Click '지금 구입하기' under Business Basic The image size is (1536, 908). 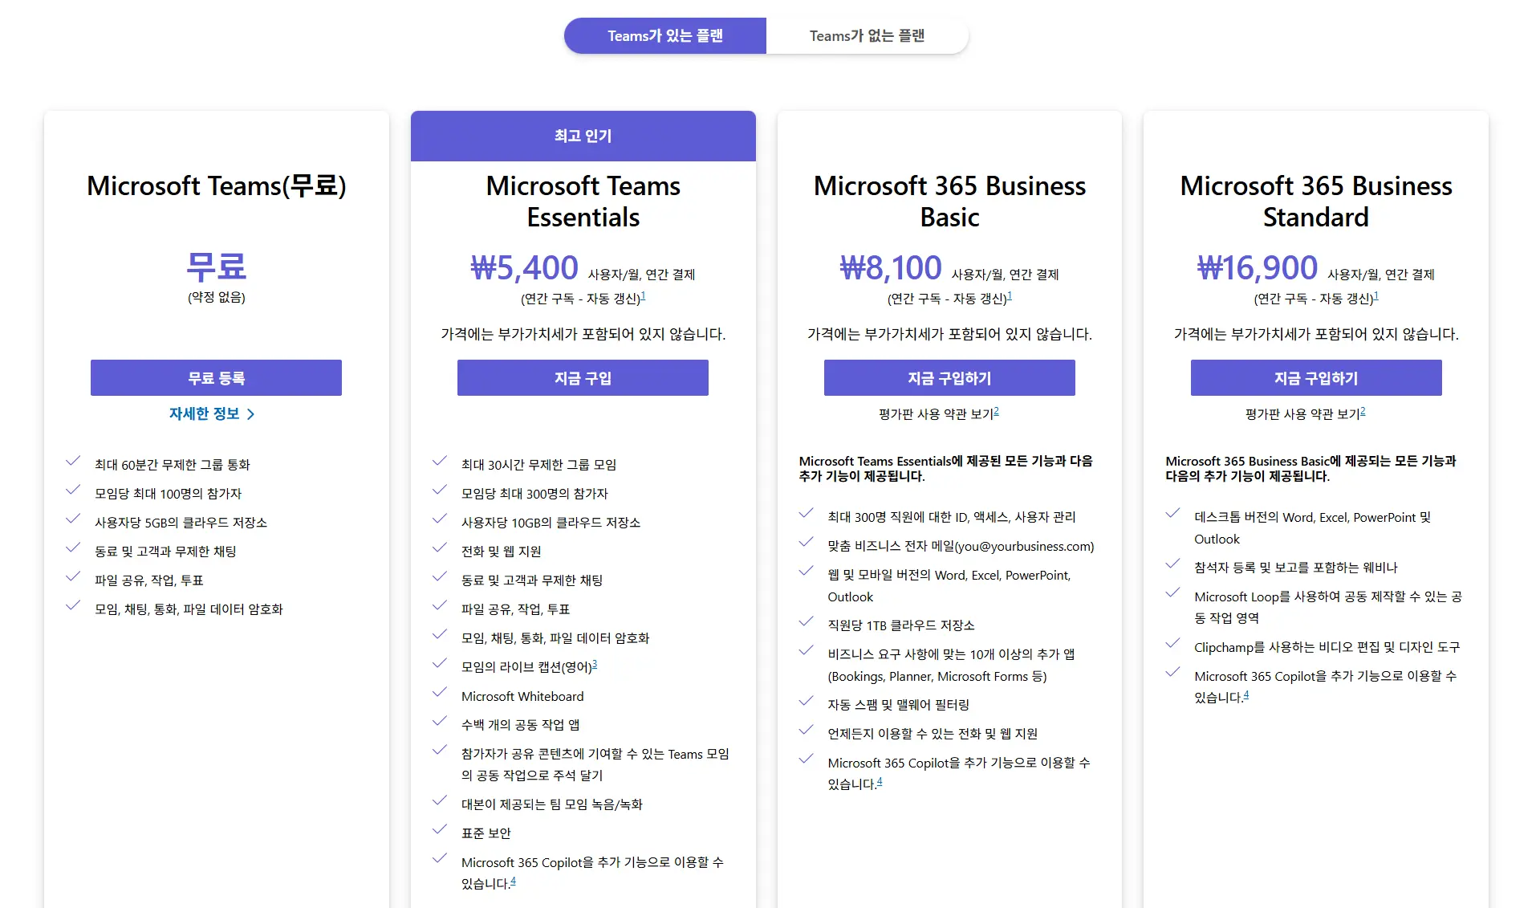(949, 378)
